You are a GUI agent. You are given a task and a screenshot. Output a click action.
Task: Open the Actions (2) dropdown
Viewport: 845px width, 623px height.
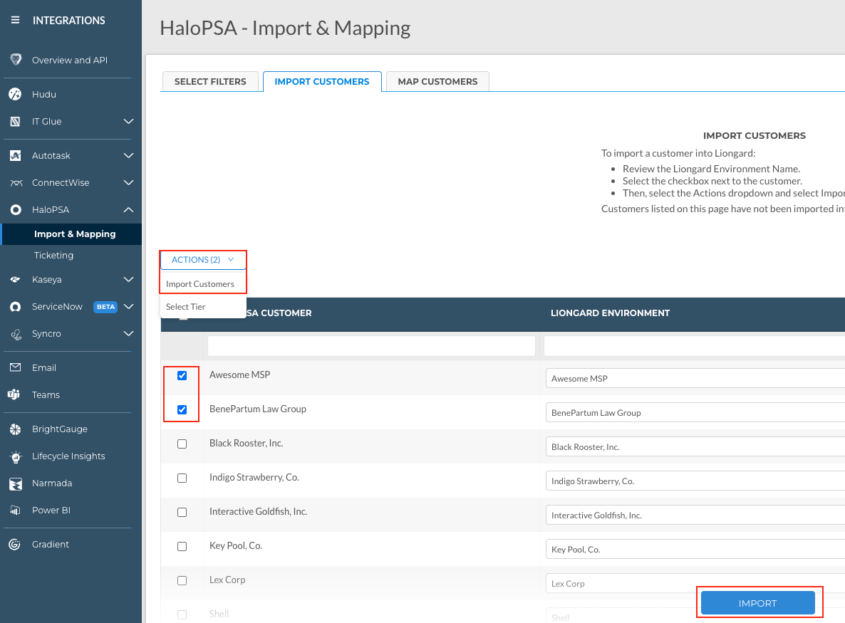pyautogui.click(x=203, y=260)
